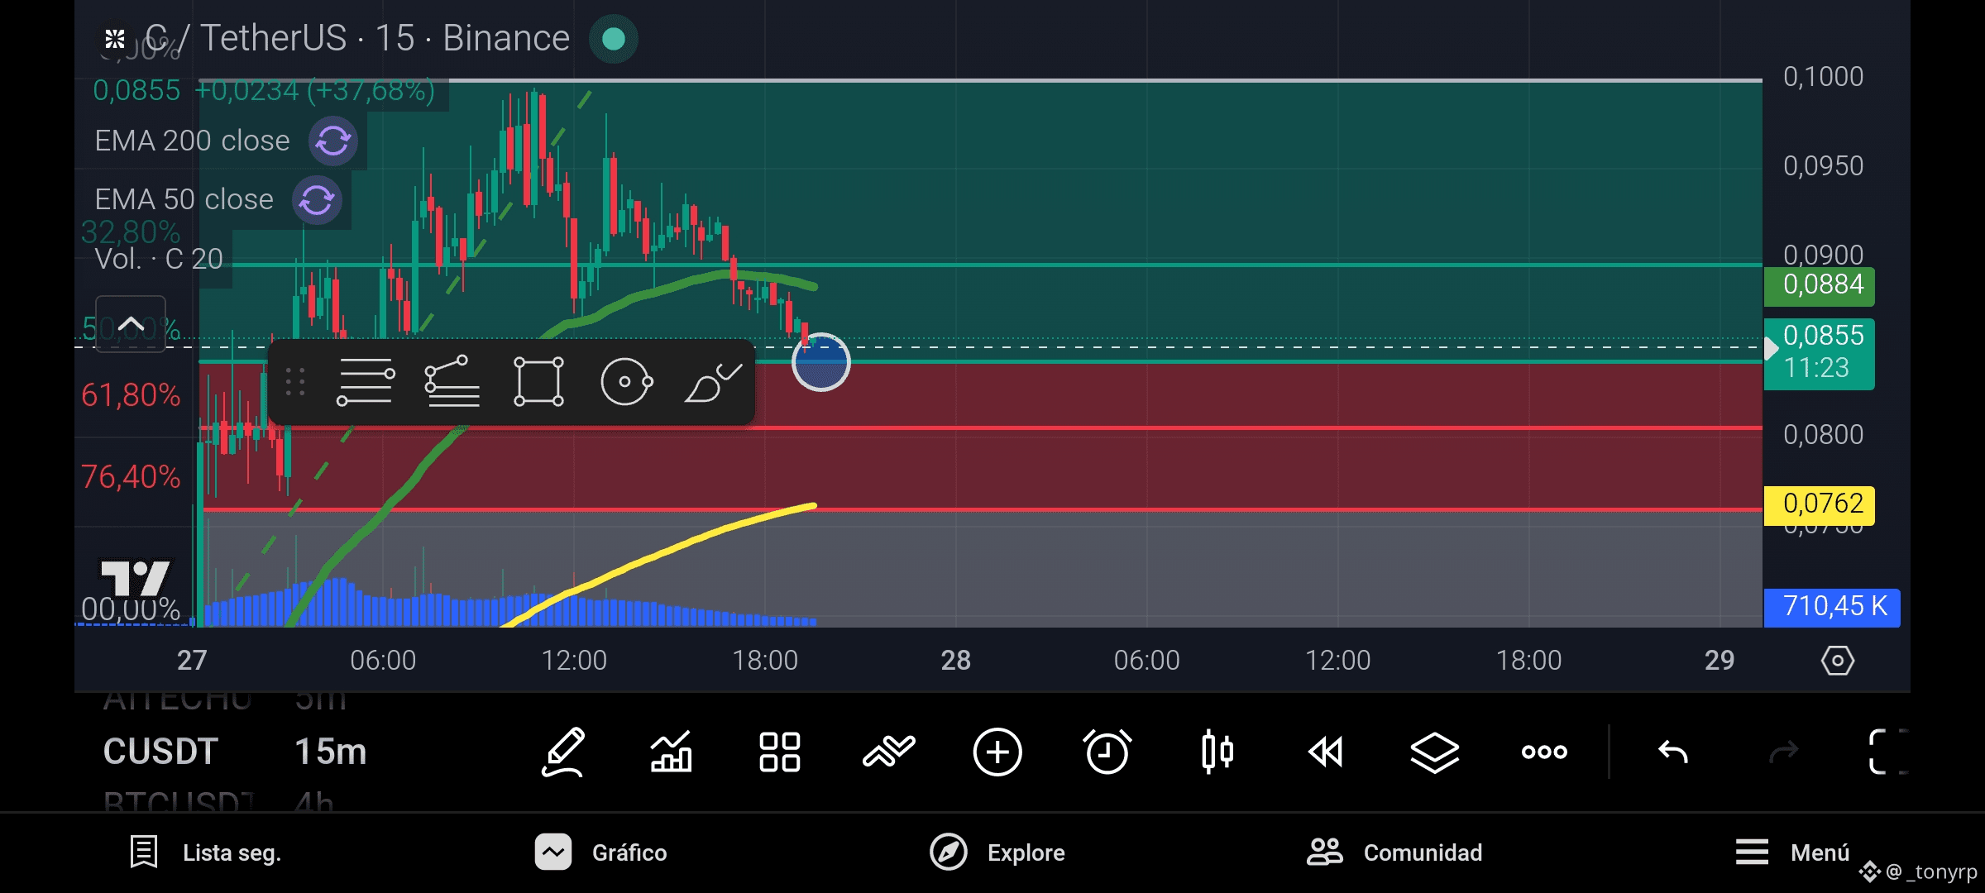Select the Vol · C 20 legend label

(x=159, y=259)
